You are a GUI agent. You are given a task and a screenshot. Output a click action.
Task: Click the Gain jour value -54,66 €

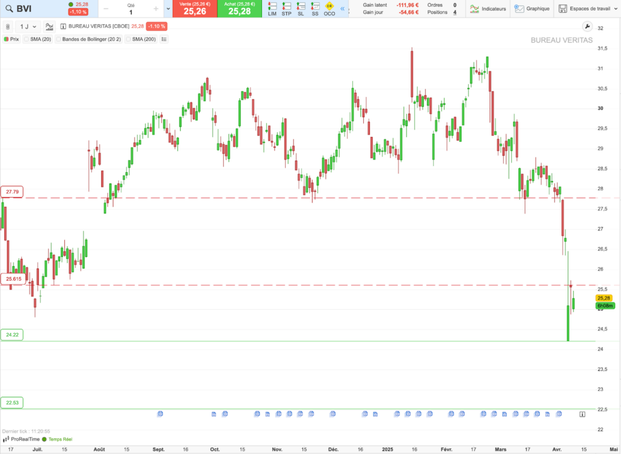(x=408, y=12)
